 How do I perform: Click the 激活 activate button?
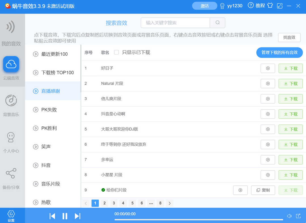tap(205, 5)
